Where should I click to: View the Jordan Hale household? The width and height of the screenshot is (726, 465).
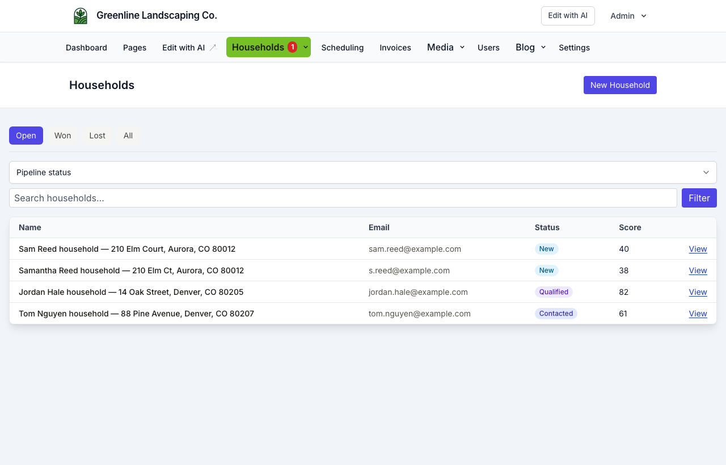(698, 292)
